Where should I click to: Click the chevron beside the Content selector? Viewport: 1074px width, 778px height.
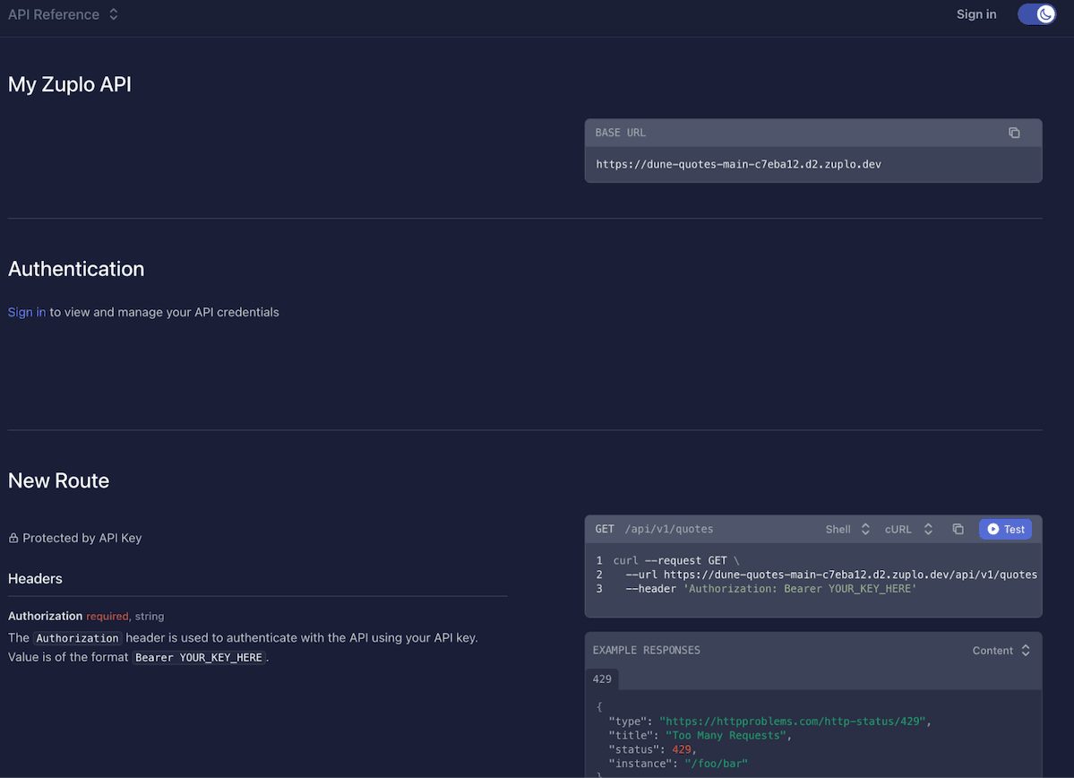tap(1027, 650)
